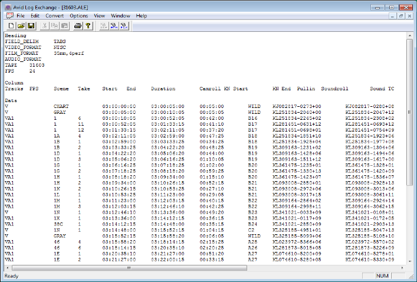Image resolution: width=417 pixels, height=282 pixels.
Task: Click the horizontal scrollbar left arrow
Action: [8, 268]
